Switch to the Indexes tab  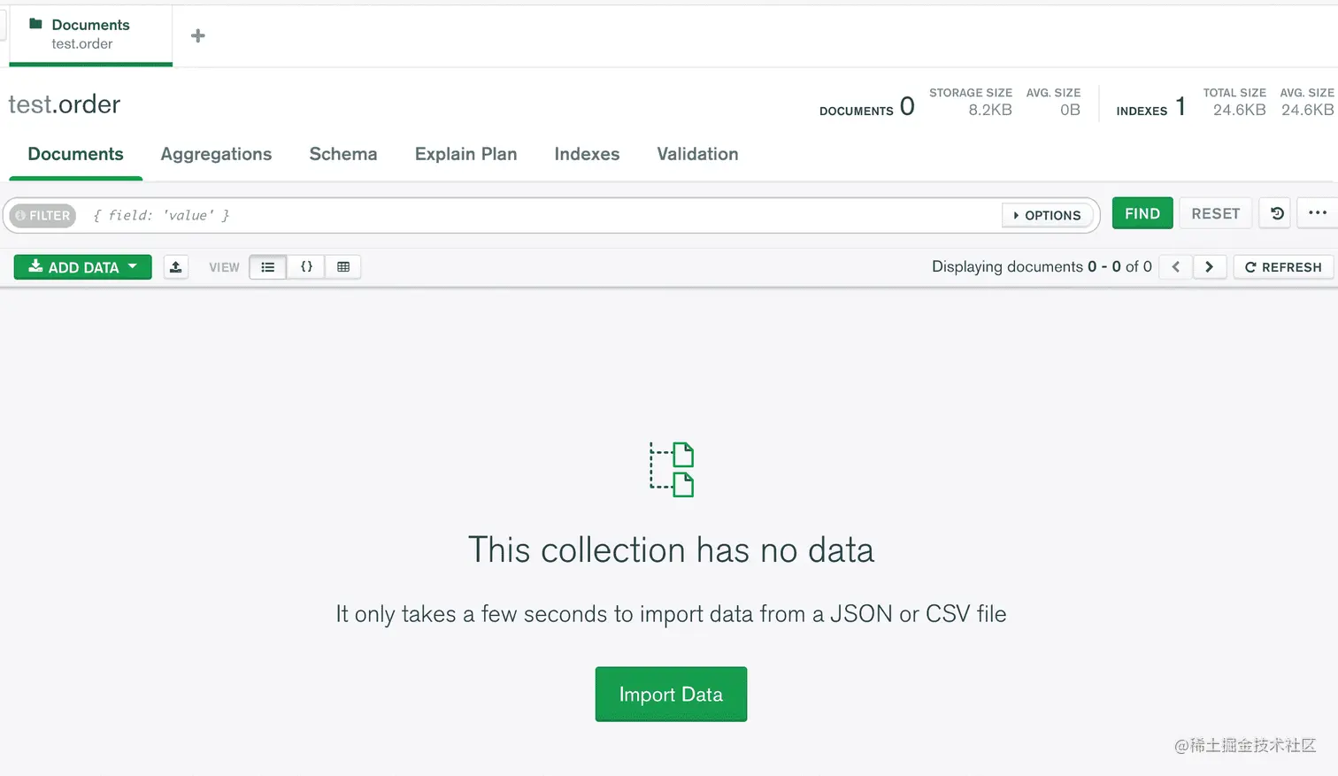pos(587,154)
